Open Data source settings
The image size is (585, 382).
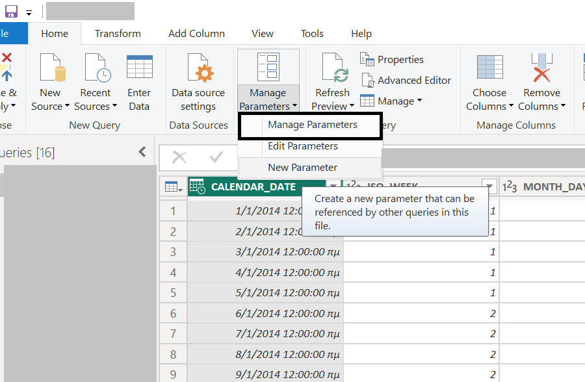point(198,82)
